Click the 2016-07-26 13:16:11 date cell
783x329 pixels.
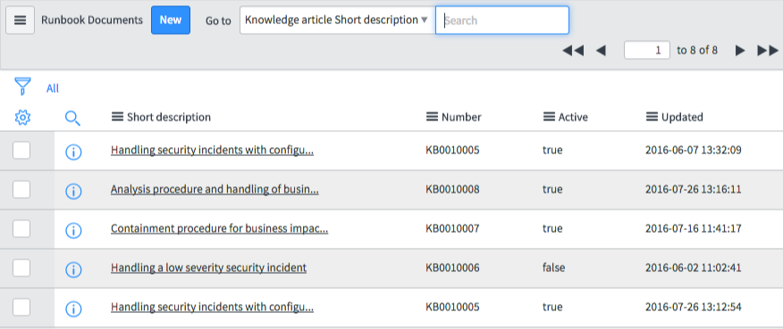pos(694,189)
